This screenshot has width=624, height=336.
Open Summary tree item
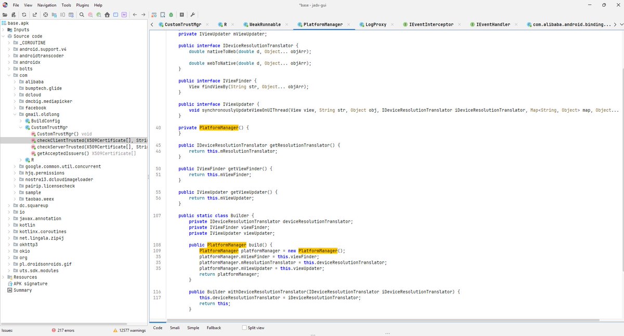tap(19, 290)
